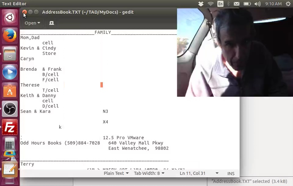Click the 'X4' text in the document
293x186 pixels.
(x=105, y=122)
